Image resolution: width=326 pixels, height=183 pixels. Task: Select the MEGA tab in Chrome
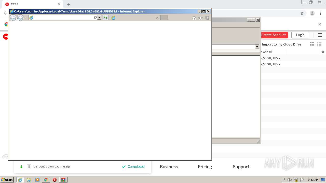32,4
